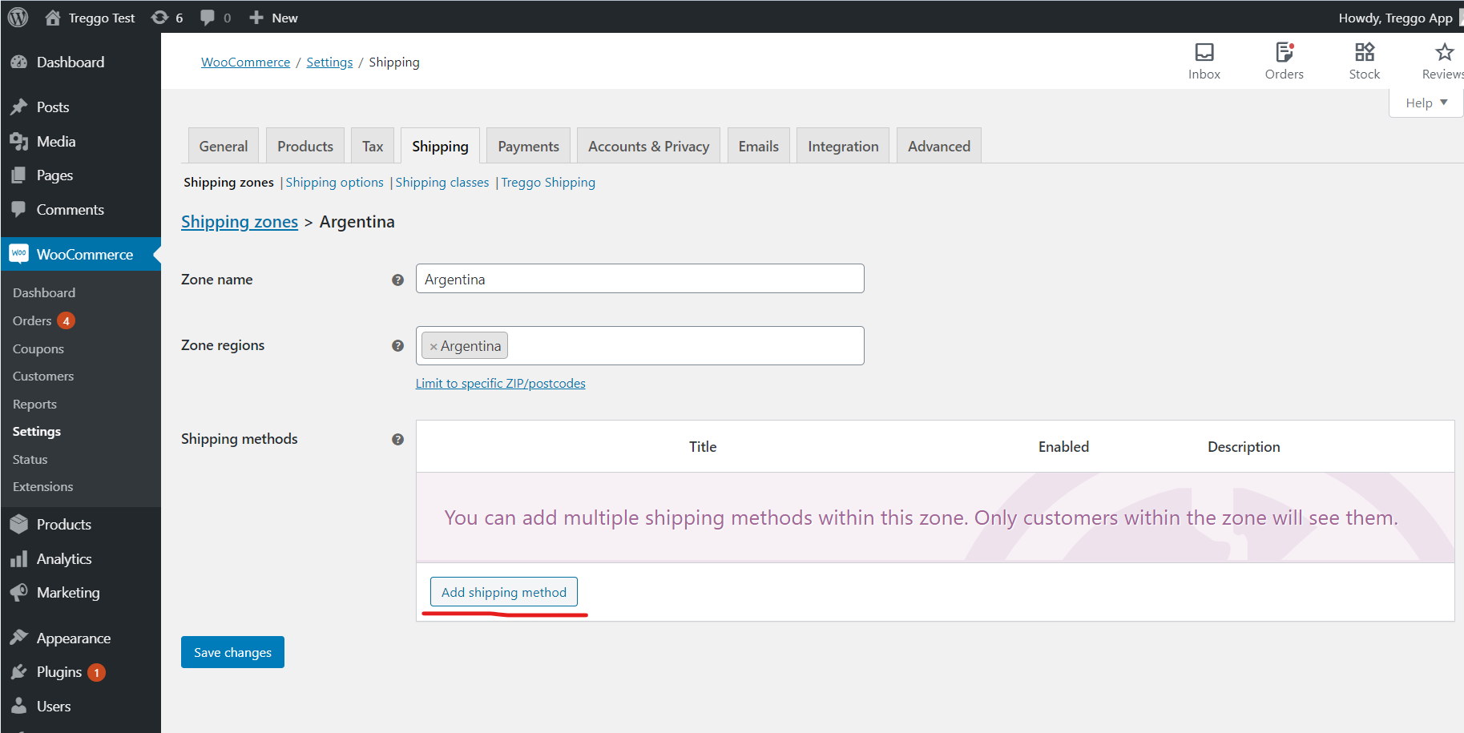Screen dimensions: 1464x733
Task: Show help tip for Zone name
Action: [397, 280]
